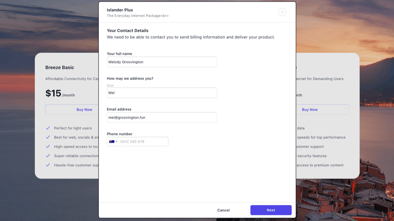Close the Islander Plus dialog with the X icon
Viewport: 394px width, 221px height.
click(282, 12)
